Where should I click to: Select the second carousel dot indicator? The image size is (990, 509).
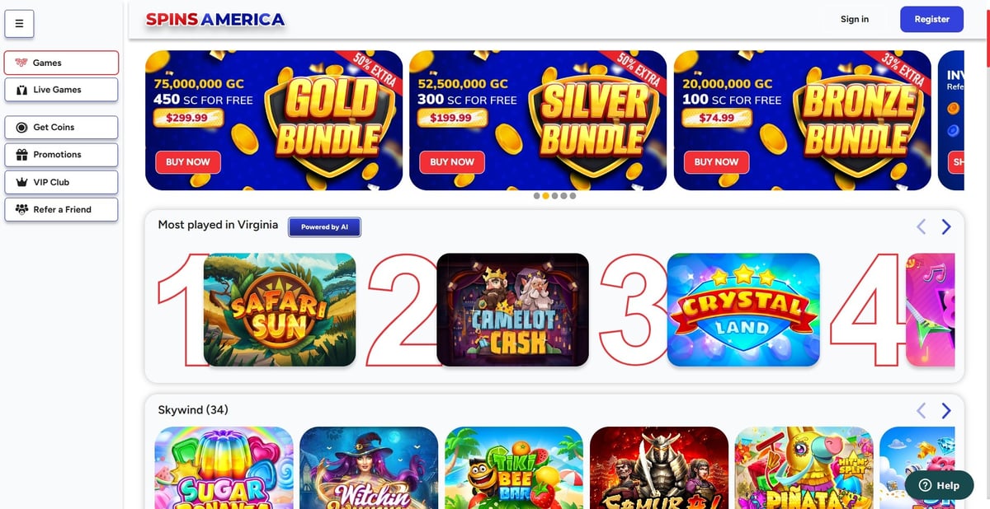(545, 196)
